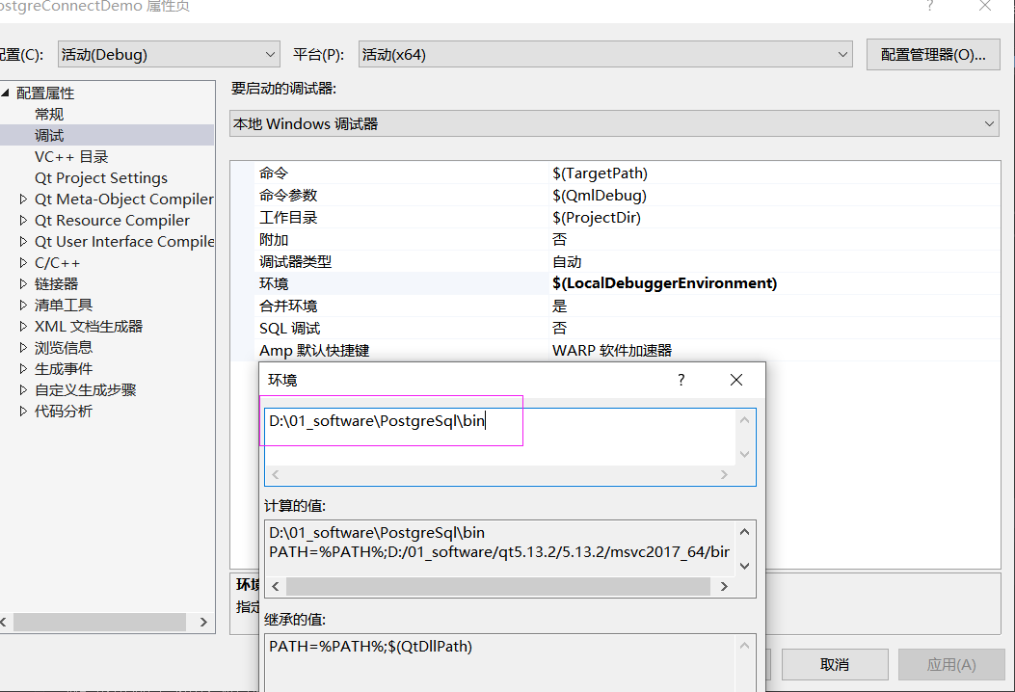Click the help icon on the 环境 dialog

click(x=681, y=380)
